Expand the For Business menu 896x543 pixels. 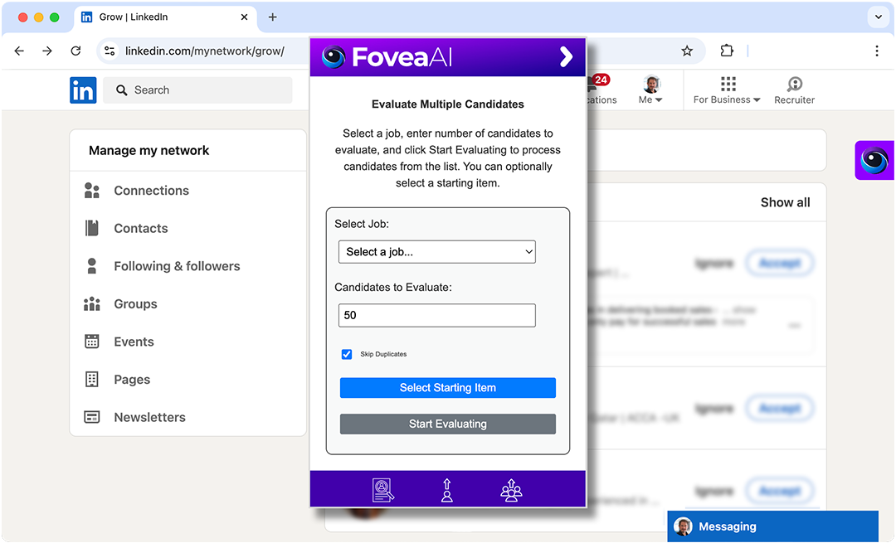click(727, 90)
